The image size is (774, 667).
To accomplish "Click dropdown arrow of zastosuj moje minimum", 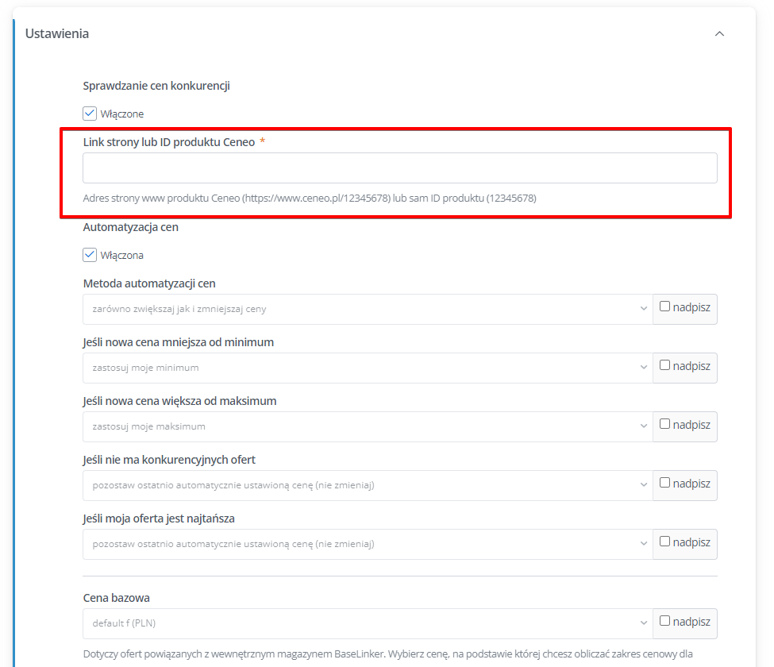I will 643,368.
